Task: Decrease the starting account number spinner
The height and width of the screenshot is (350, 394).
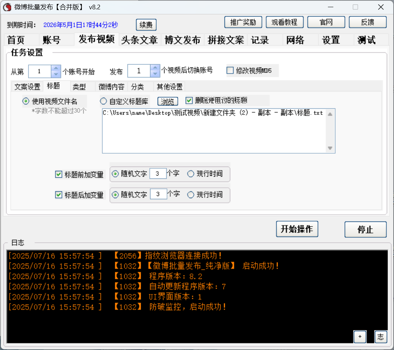Action: tap(56, 74)
